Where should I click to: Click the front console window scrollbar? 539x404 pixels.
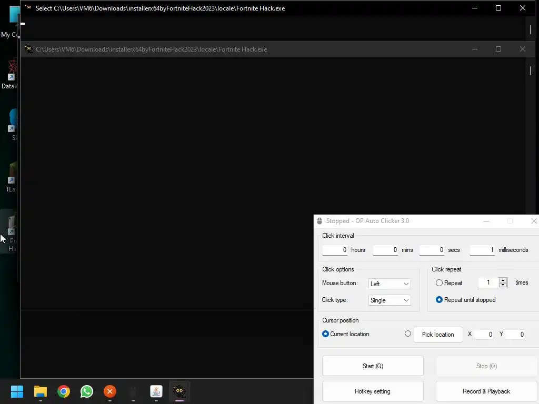coord(531,29)
